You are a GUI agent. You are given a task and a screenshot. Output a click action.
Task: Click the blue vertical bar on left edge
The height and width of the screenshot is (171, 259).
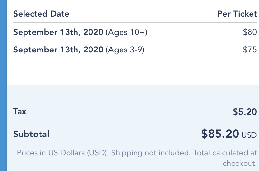(3, 85)
